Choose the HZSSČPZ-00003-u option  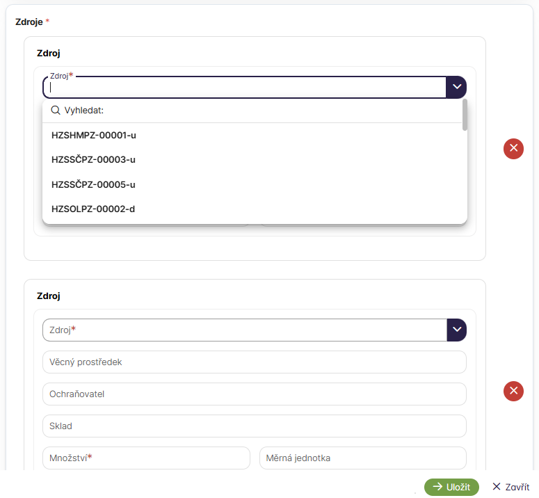coord(93,159)
